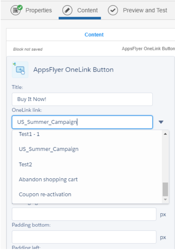Switch to the Preview and Test tab
The width and height of the screenshot is (175, 250).
point(145,10)
